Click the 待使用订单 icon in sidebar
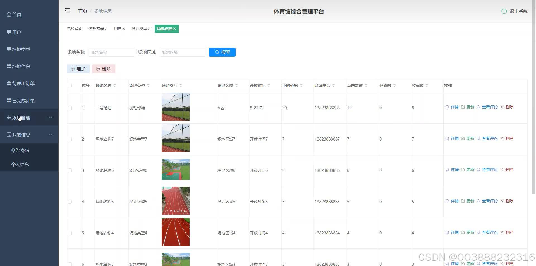 pyautogui.click(x=9, y=83)
